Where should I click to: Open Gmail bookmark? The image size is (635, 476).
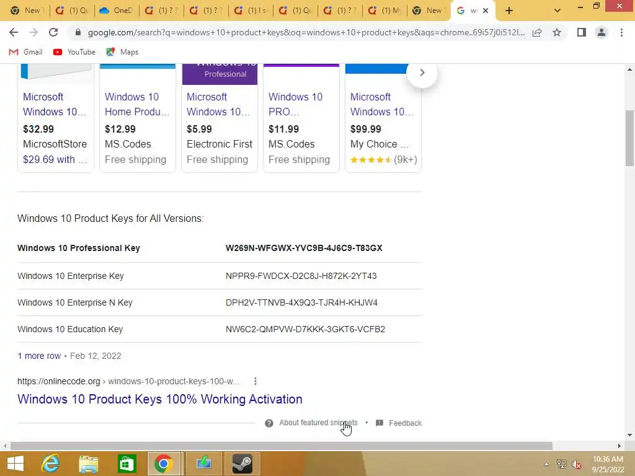tap(26, 52)
